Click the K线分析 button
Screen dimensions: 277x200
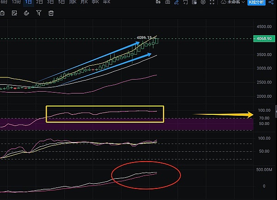click(256, 2)
